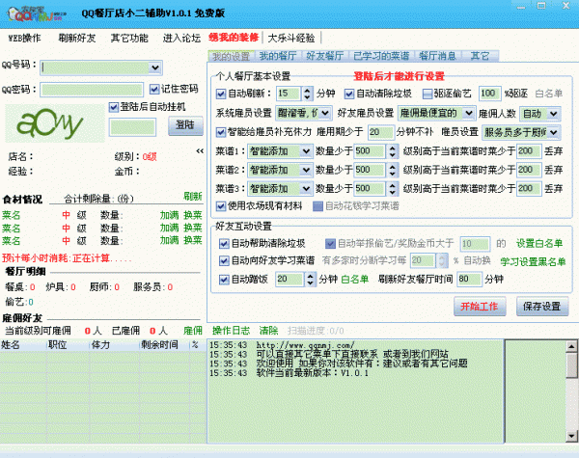This screenshot has width=579, height=458.
Task: Adjust 自动刷新 minutes stepper
Action: [307, 94]
